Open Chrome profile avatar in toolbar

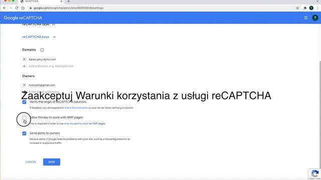[311, 8]
